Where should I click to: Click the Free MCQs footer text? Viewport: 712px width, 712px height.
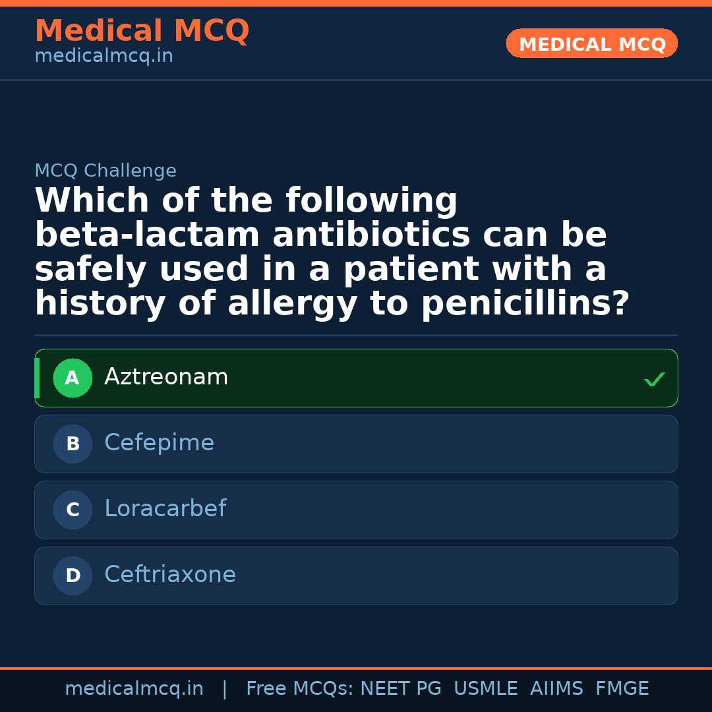pyautogui.click(x=299, y=689)
